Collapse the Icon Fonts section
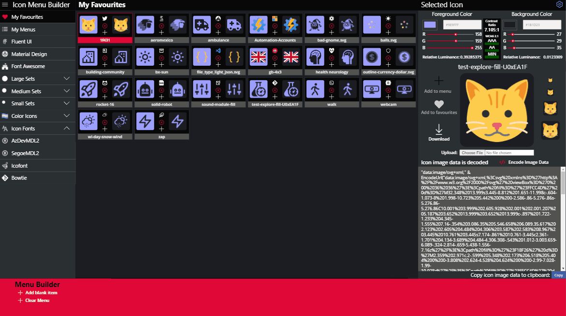Viewport: 566px width, 316px height. (67, 129)
